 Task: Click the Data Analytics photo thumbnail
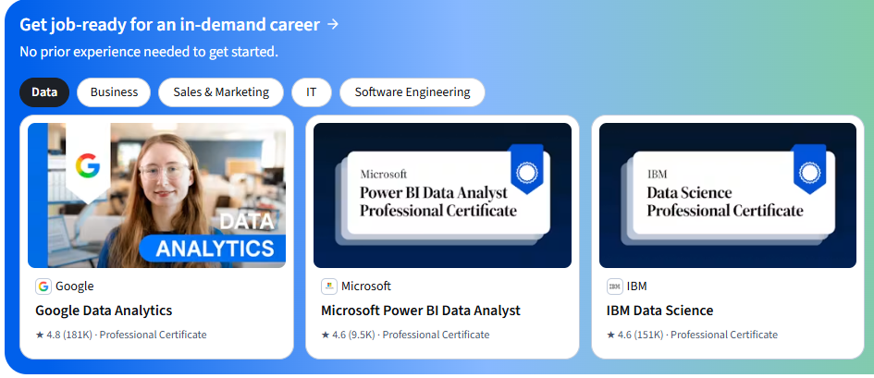pos(156,195)
